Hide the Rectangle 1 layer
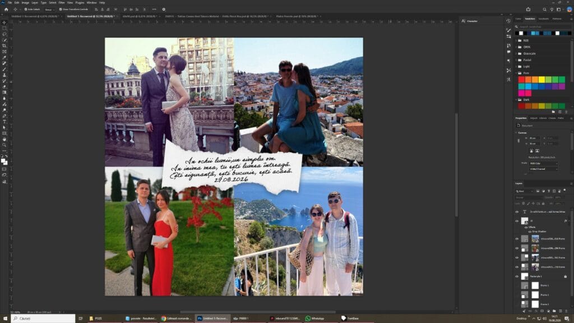 (x=517, y=276)
